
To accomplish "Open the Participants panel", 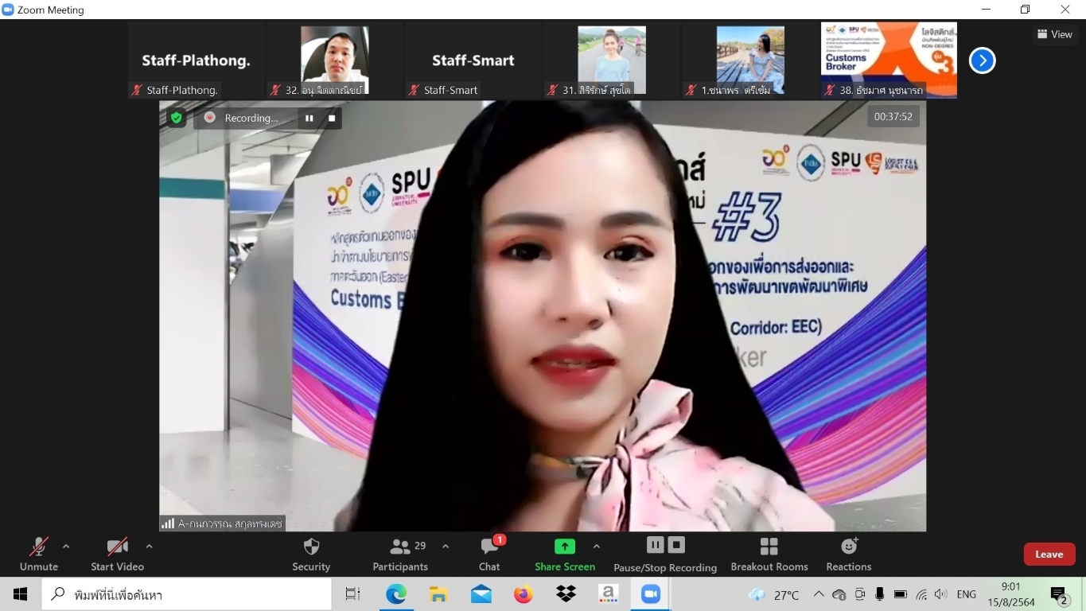I will tap(400, 554).
